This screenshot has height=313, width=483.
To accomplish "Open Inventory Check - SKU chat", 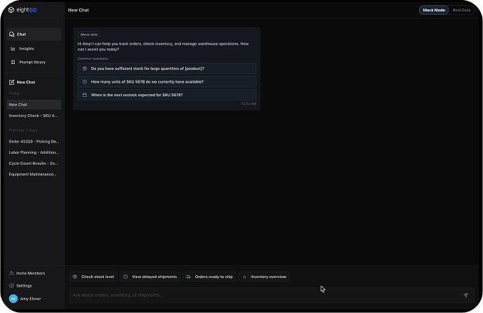I will tap(33, 115).
